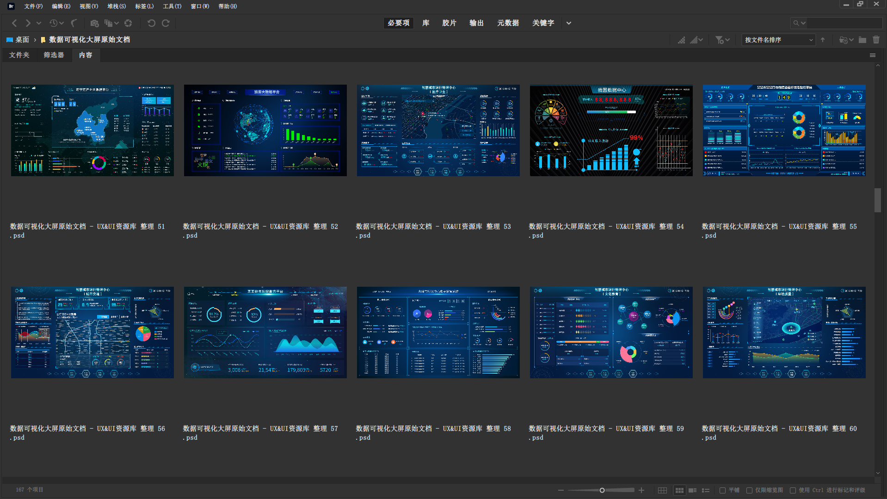This screenshot has height=499, width=887.
Task: Switch to the 输出 workspace
Action: pos(476,23)
